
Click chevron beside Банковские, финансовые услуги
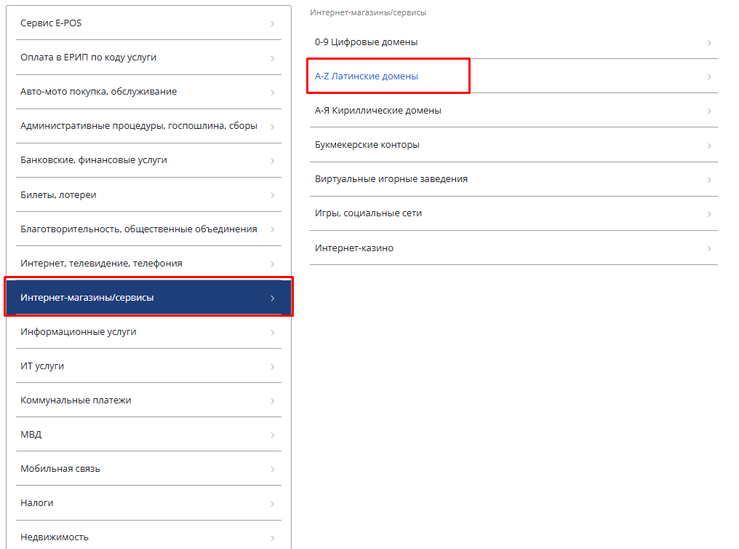[x=273, y=161]
